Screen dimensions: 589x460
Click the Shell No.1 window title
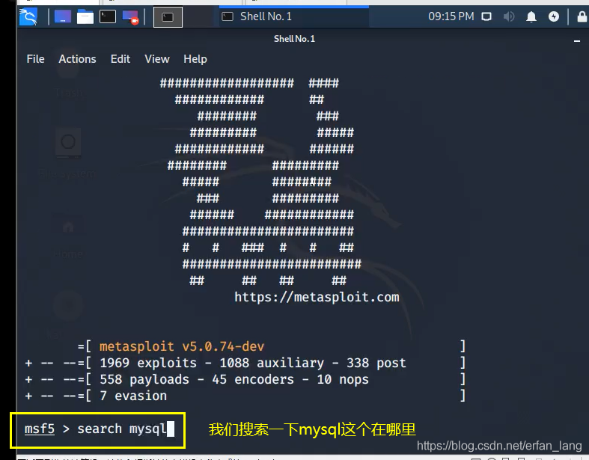[x=295, y=39]
